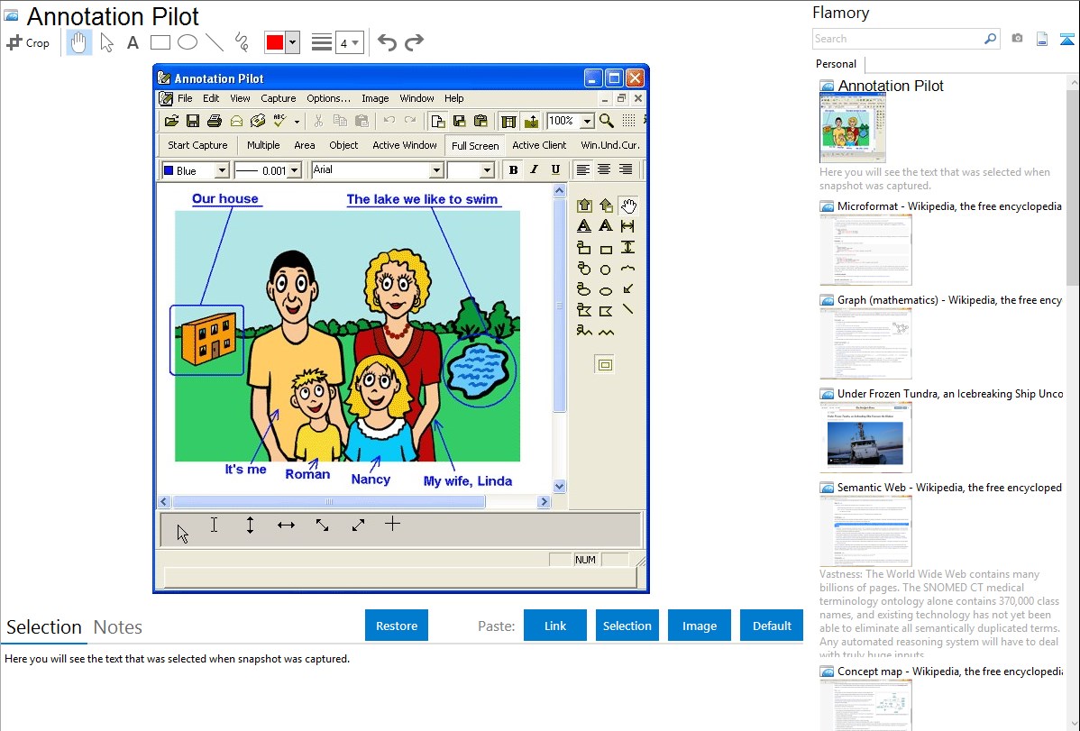The image size is (1080, 731).
Task: Open the Semantic Web snapshot title
Action: pyautogui.click(x=950, y=487)
